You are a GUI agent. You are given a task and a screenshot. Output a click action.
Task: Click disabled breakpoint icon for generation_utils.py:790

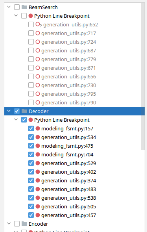(x=38, y=102)
